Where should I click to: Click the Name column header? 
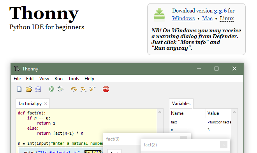point(188,113)
